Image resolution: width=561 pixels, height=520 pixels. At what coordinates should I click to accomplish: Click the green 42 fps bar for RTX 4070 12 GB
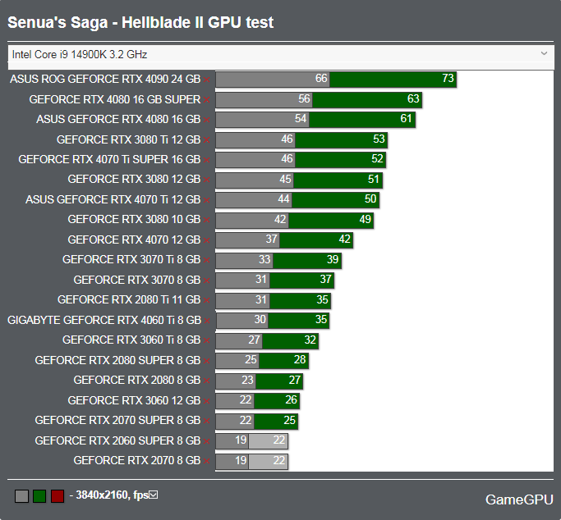tap(316, 239)
